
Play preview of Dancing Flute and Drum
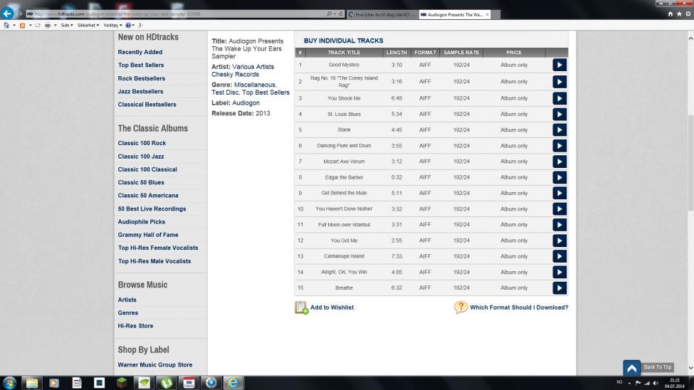pos(559,146)
